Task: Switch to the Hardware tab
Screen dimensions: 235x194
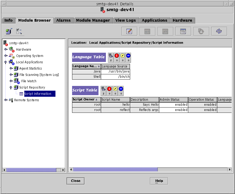Action: (182, 20)
